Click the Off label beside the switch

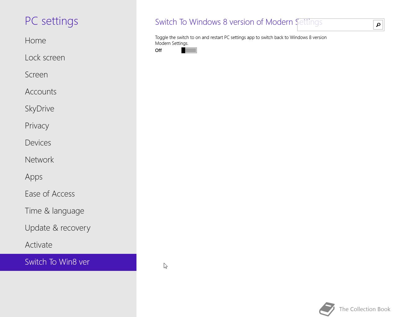158,50
